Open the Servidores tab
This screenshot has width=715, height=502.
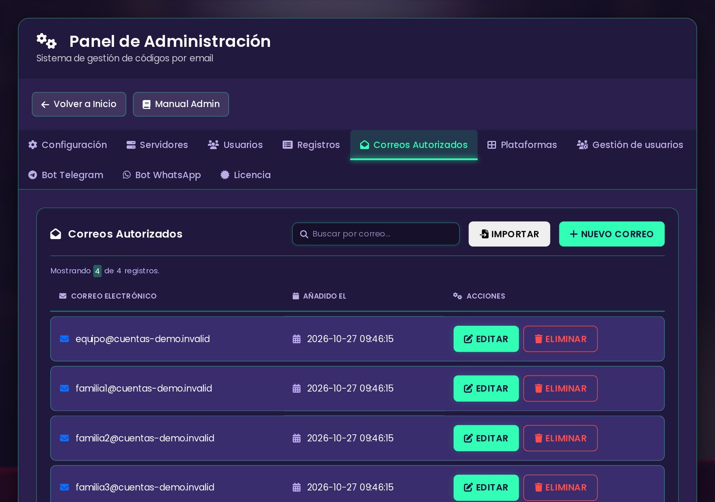click(x=157, y=145)
